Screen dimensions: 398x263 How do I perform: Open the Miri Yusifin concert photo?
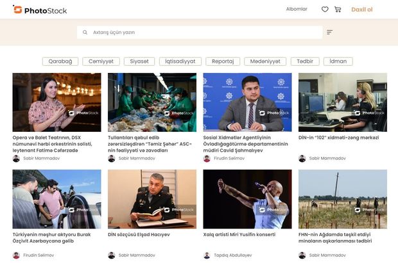(x=247, y=199)
